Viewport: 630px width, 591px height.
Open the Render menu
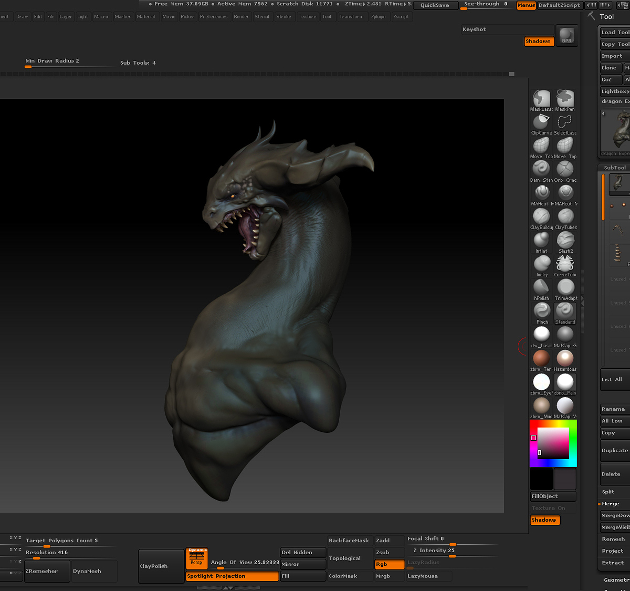click(x=241, y=17)
